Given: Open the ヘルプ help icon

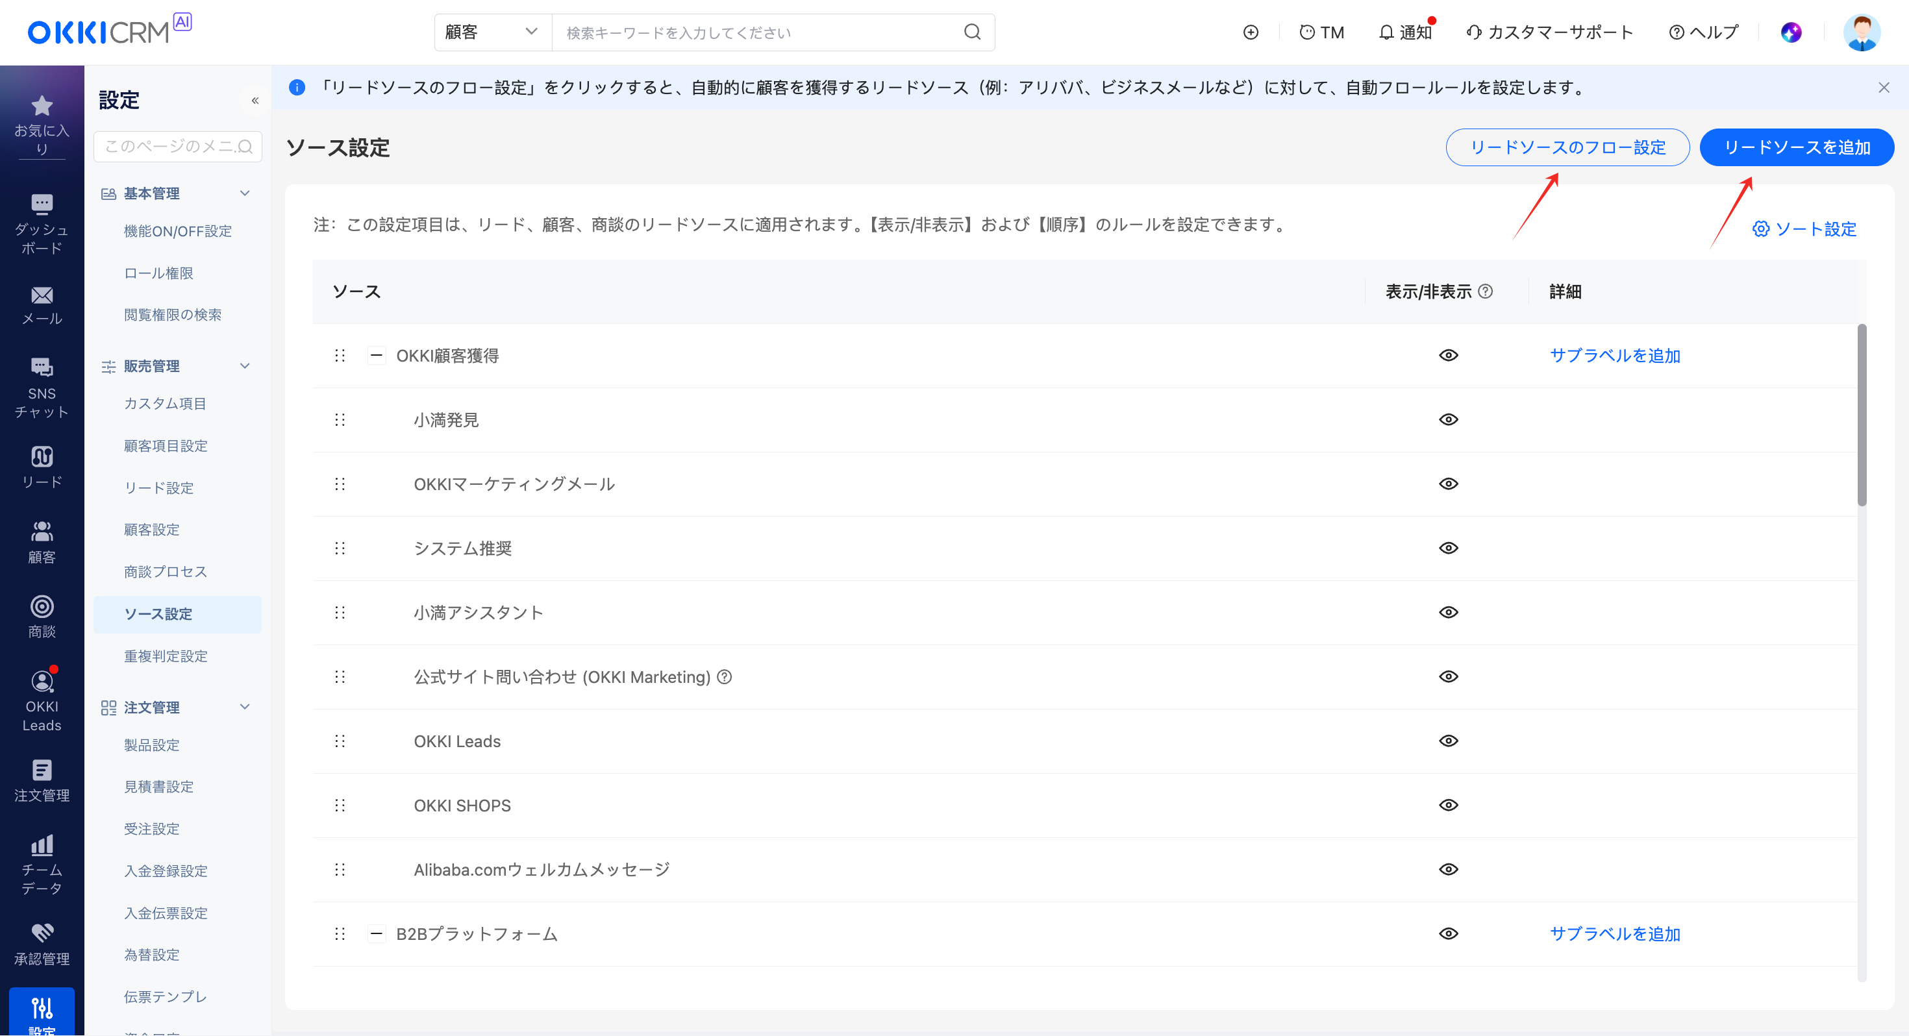Looking at the screenshot, I should coord(1703,32).
